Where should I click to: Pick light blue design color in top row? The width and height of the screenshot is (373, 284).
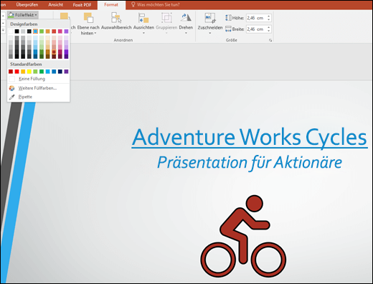click(35, 32)
